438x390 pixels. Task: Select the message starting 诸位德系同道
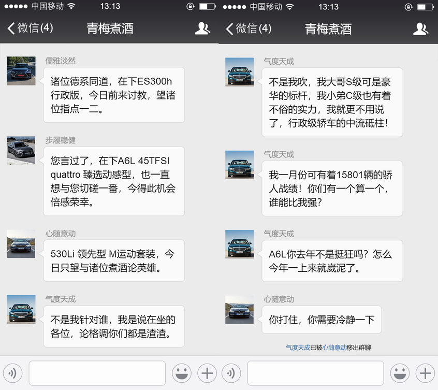[x=114, y=95]
